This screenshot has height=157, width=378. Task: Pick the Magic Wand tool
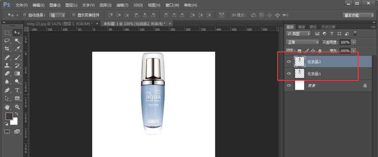17,41
